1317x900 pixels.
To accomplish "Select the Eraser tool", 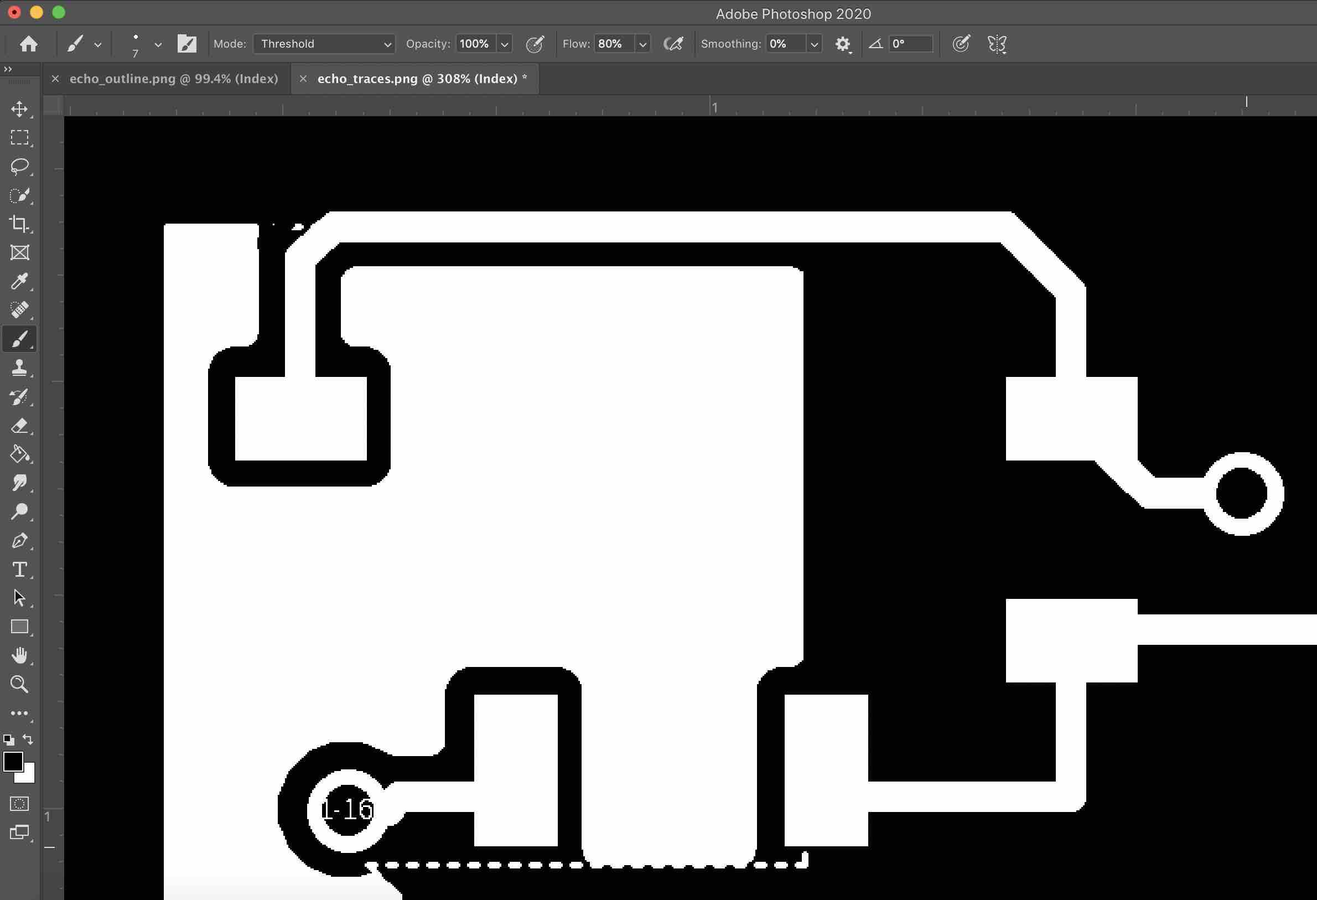I will click(20, 426).
